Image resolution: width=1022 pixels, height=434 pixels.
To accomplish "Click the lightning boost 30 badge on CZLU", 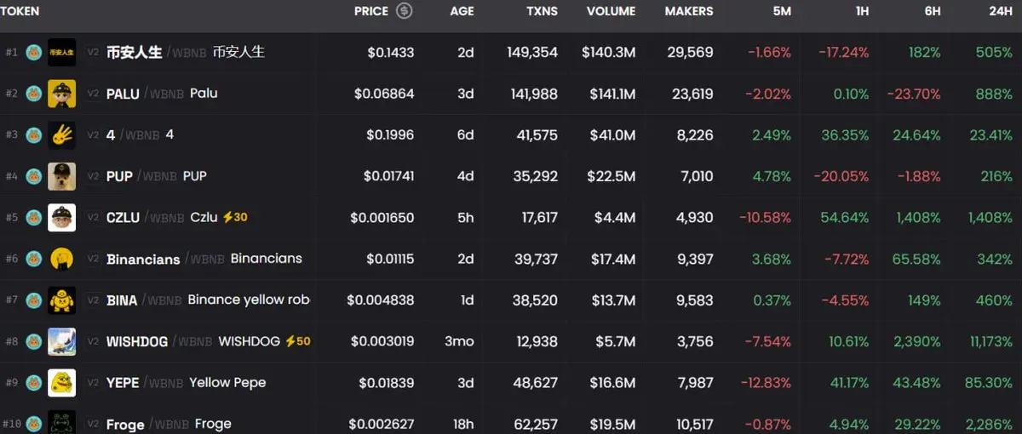I will [235, 217].
